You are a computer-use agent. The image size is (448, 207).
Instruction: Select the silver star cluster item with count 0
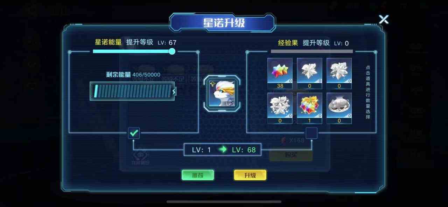pos(280,108)
